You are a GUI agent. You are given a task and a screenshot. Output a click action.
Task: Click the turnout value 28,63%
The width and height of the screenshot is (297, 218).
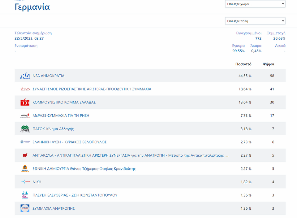tap(279, 38)
